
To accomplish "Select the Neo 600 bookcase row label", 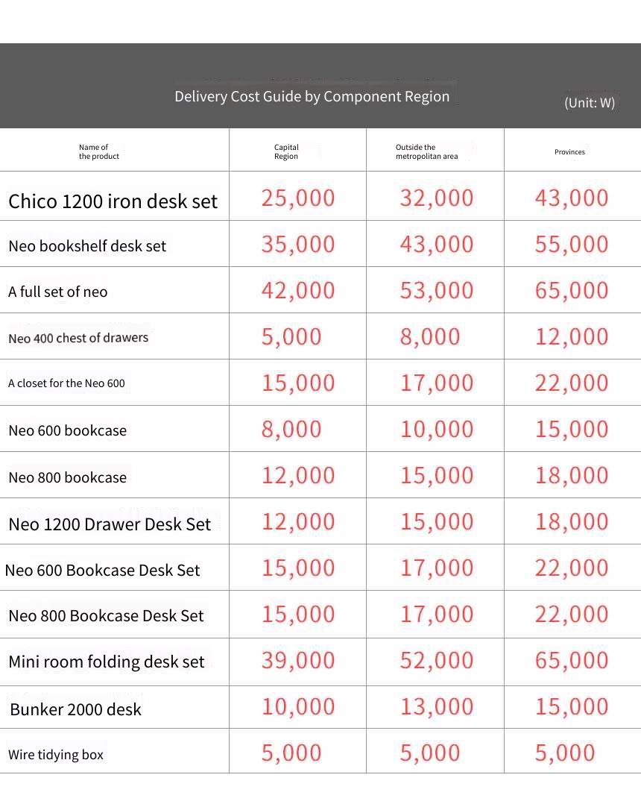I will pos(67,430).
